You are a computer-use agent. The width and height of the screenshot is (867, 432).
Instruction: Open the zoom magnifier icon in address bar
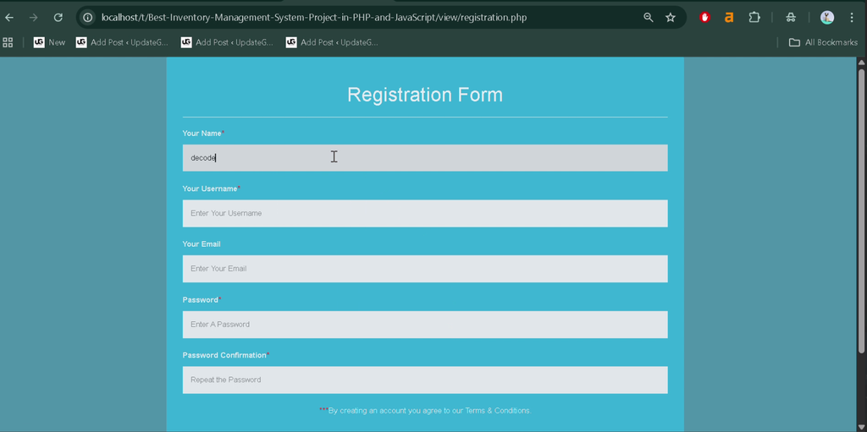coord(649,18)
